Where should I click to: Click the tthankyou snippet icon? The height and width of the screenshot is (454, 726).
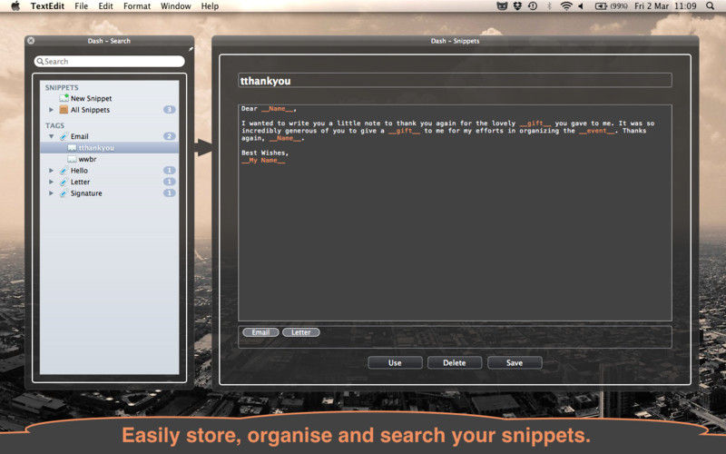point(72,148)
